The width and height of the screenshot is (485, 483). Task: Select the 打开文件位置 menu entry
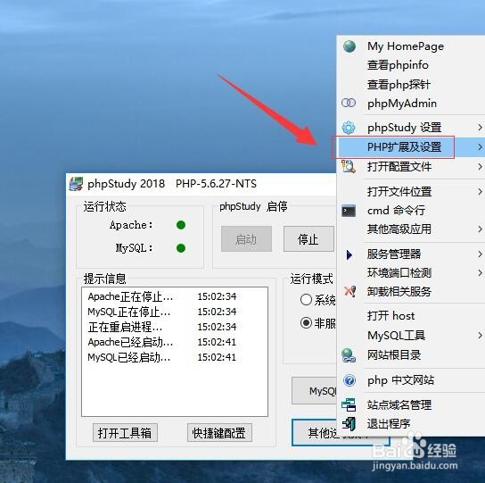click(x=411, y=192)
